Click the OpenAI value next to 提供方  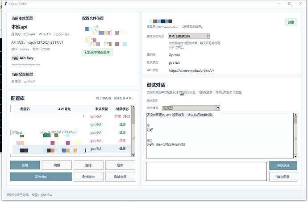(174, 55)
